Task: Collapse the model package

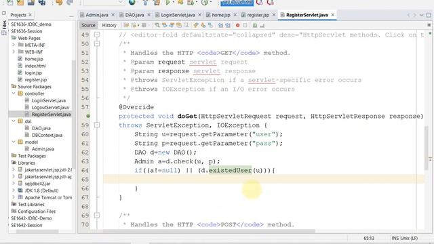Action: (x=14, y=142)
